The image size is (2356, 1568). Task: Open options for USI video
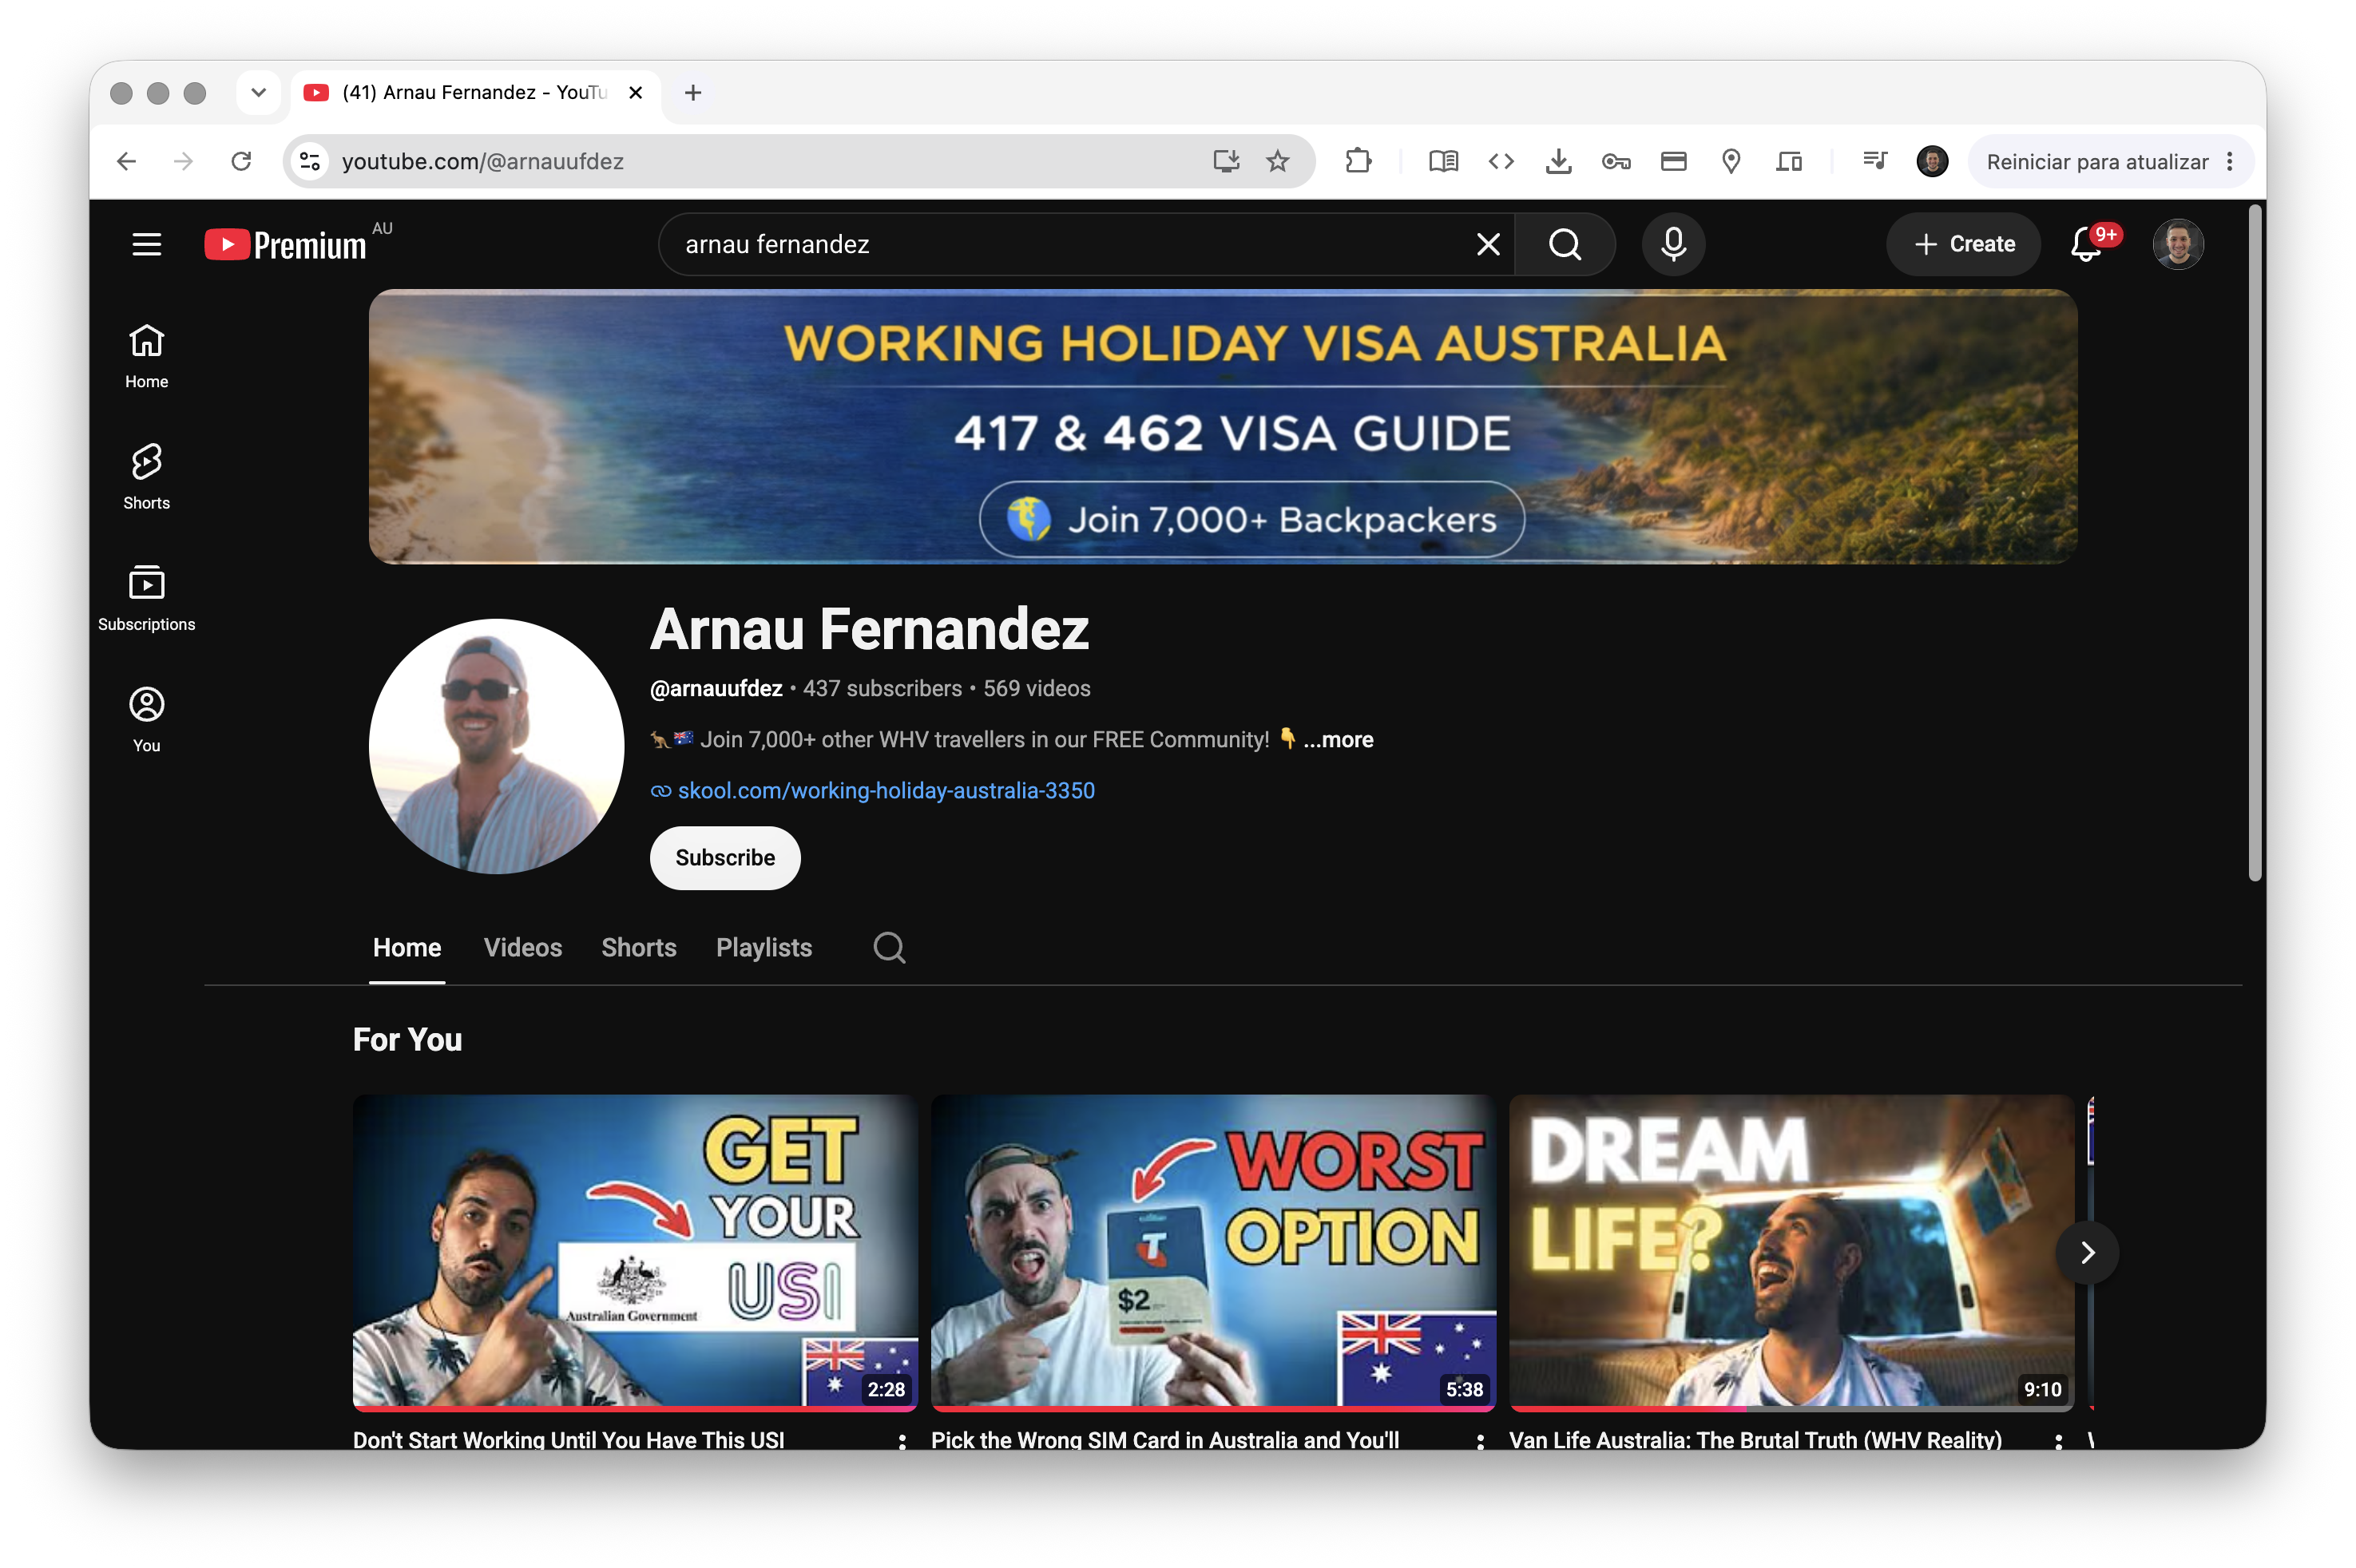(902, 1440)
